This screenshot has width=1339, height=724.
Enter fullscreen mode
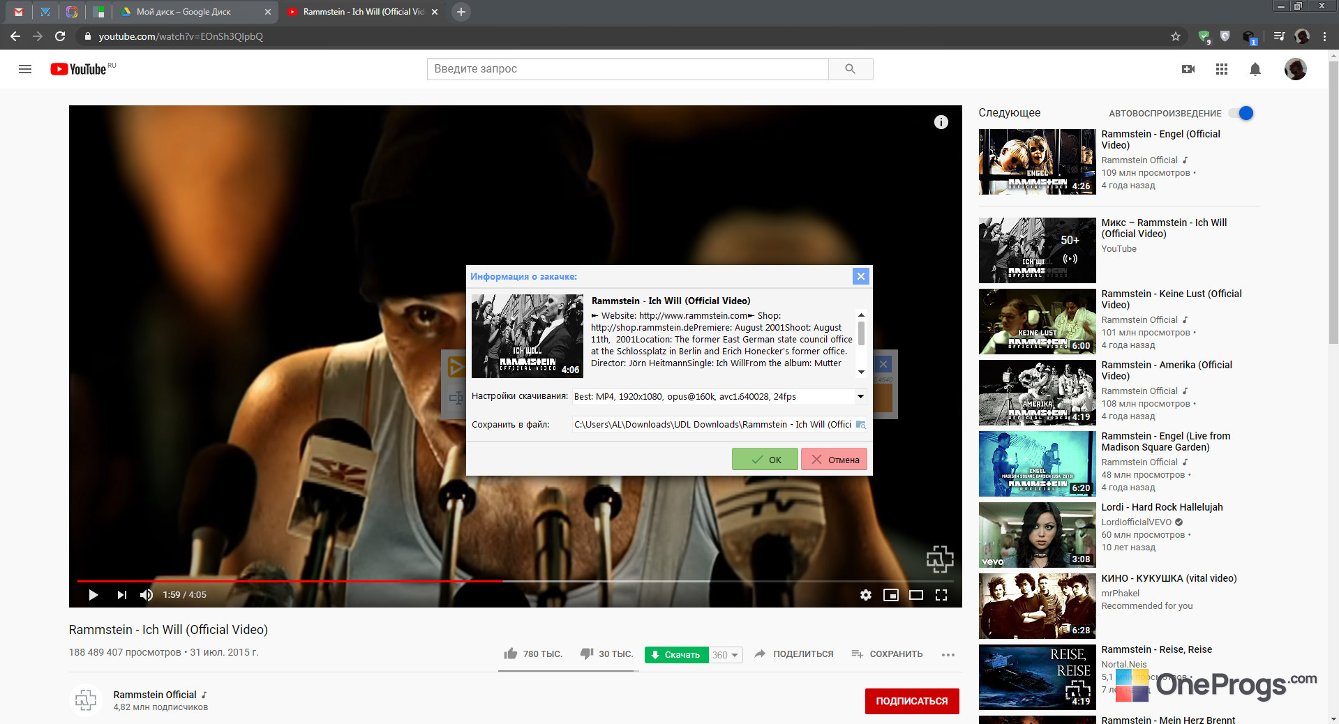click(x=941, y=595)
